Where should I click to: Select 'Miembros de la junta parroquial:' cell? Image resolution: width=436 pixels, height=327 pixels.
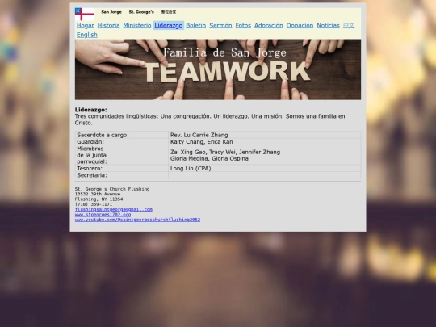(122, 155)
